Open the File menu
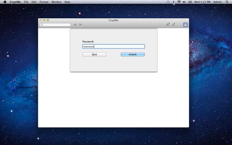232x145 pixels. (x=26, y=2)
